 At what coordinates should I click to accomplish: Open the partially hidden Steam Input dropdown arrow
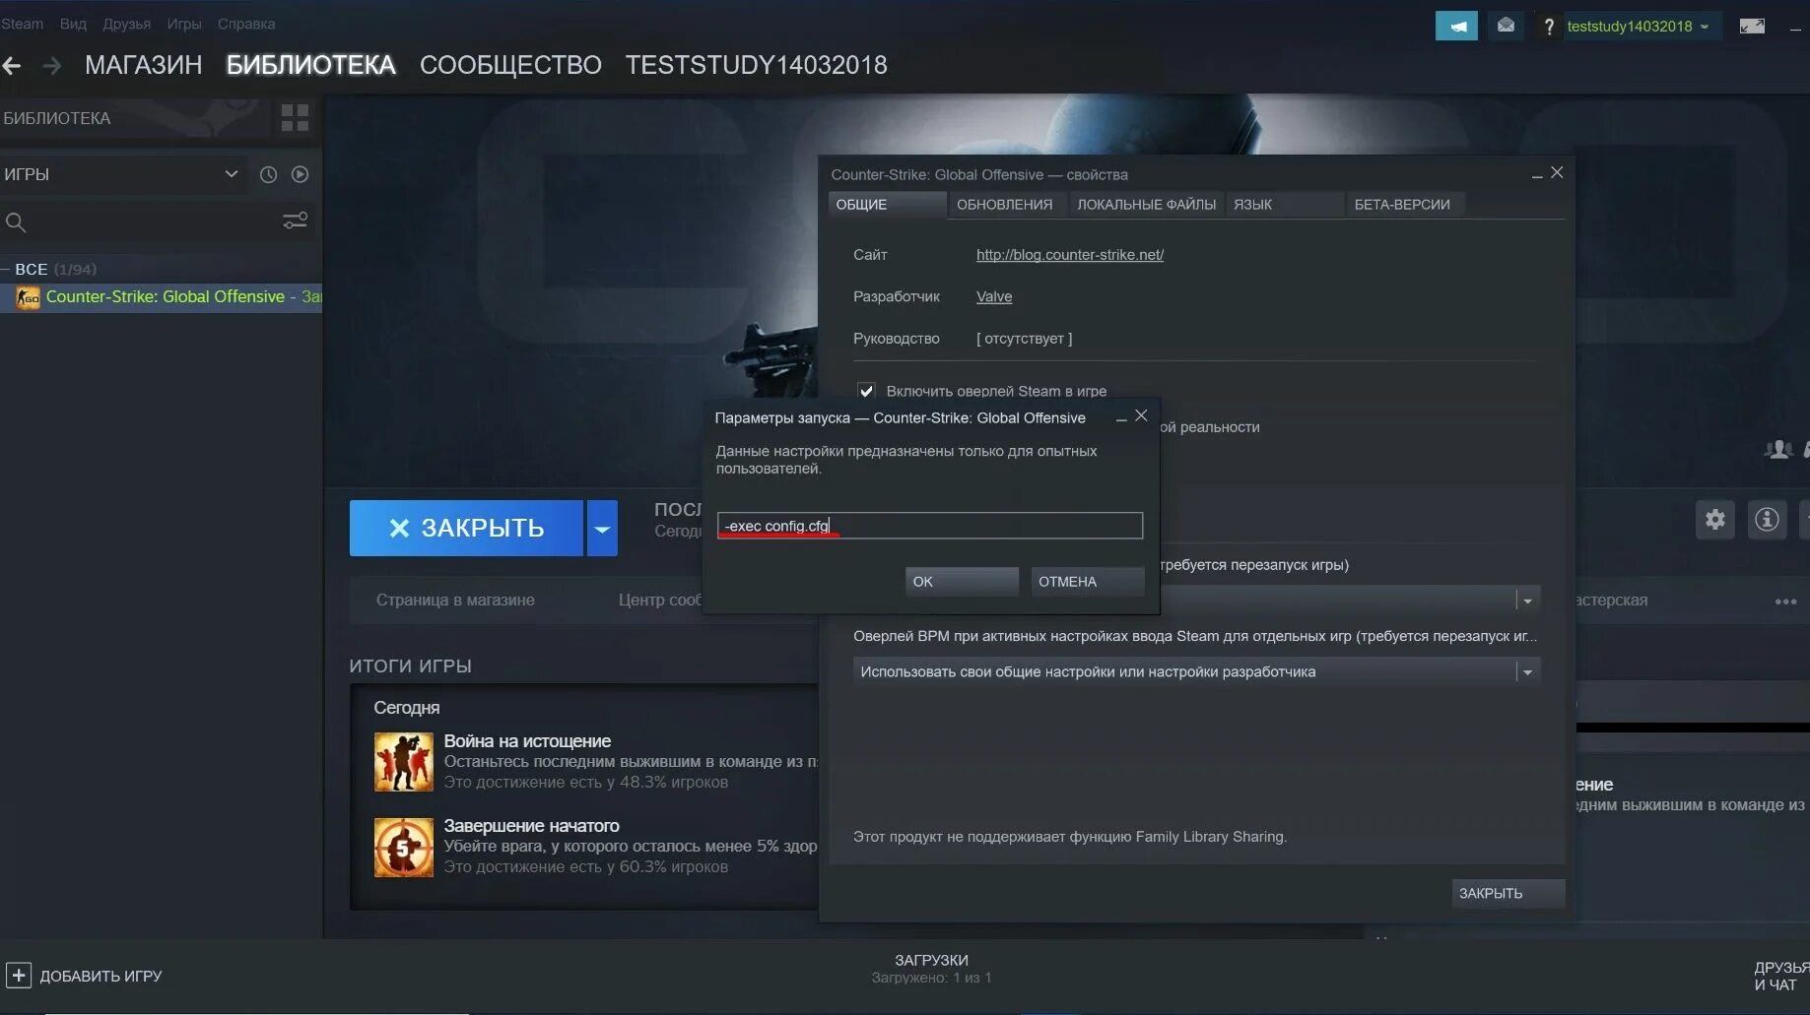tap(1527, 600)
